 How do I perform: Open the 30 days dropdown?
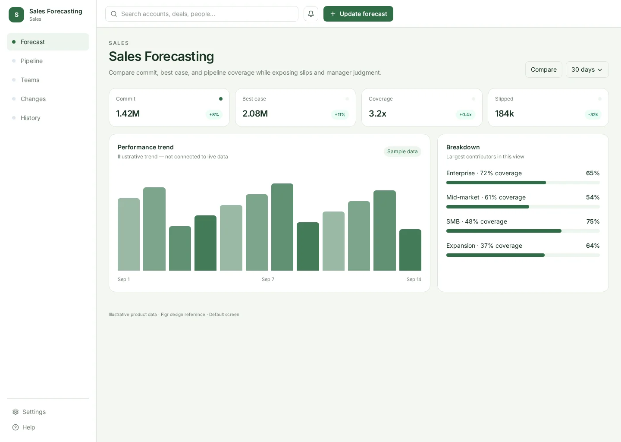[587, 69]
